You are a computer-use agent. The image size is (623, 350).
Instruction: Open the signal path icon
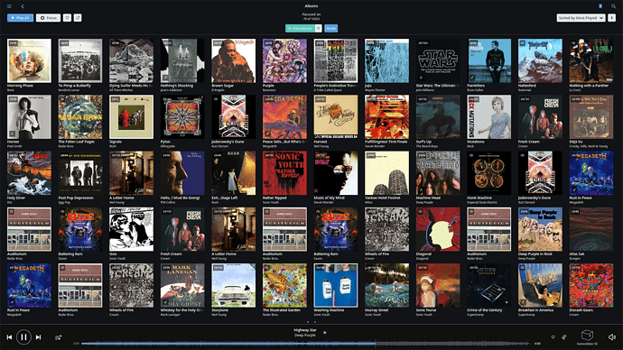point(564,337)
